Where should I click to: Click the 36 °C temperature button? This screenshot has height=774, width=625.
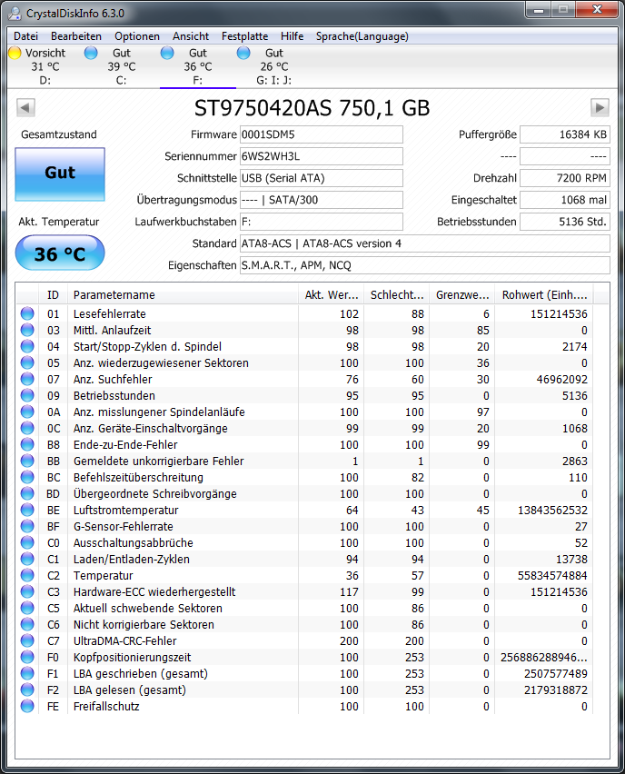[60, 253]
